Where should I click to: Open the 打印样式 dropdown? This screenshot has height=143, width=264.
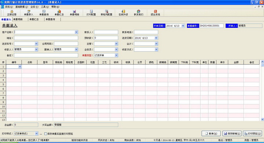tap(36, 133)
